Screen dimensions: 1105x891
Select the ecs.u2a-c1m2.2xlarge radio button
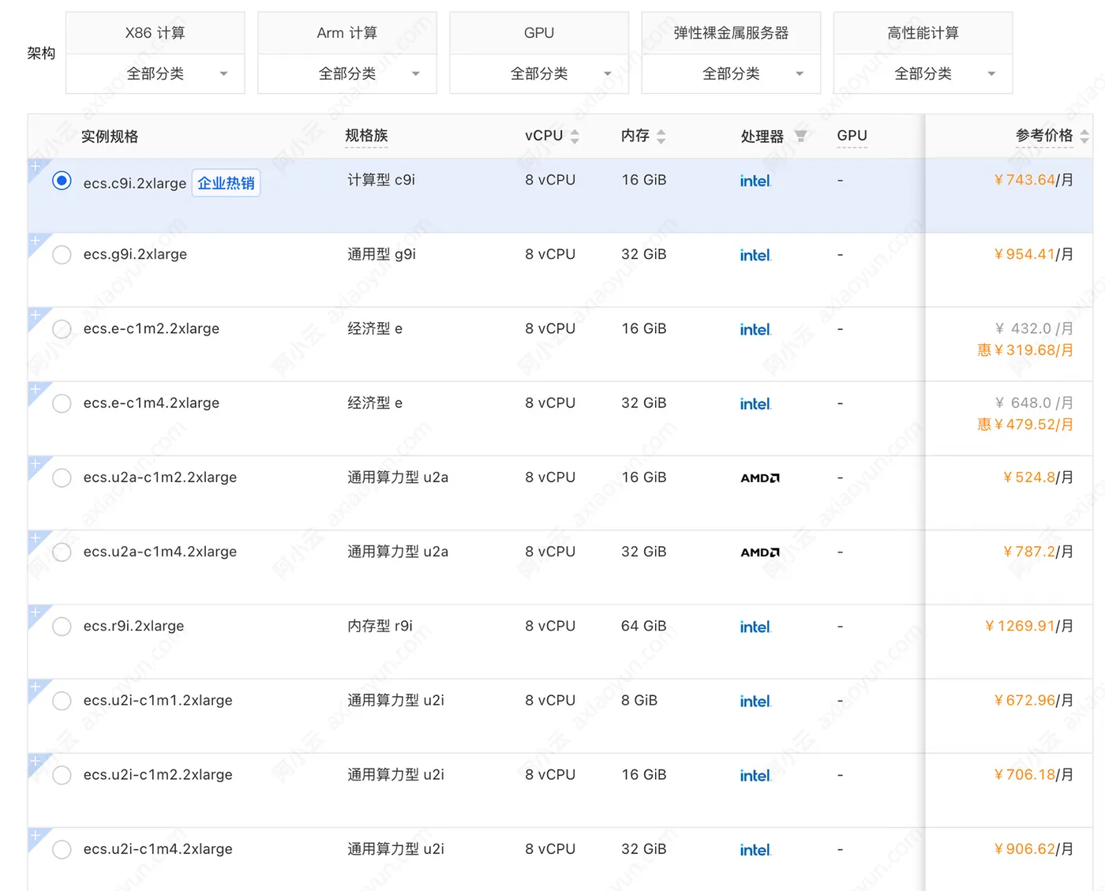click(x=62, y=478)
